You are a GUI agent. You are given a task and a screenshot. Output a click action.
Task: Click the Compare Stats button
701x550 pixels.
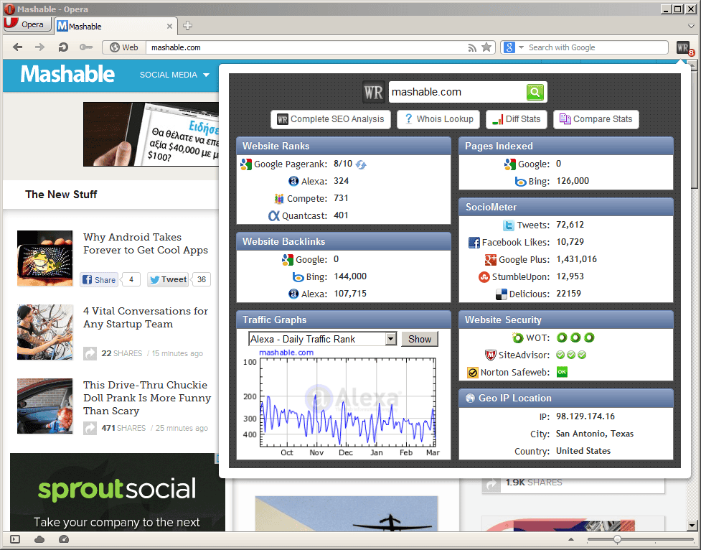[596, 119]
